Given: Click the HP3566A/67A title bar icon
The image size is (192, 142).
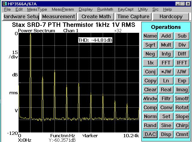Looking at the screenshot, I should coord(5,4).
